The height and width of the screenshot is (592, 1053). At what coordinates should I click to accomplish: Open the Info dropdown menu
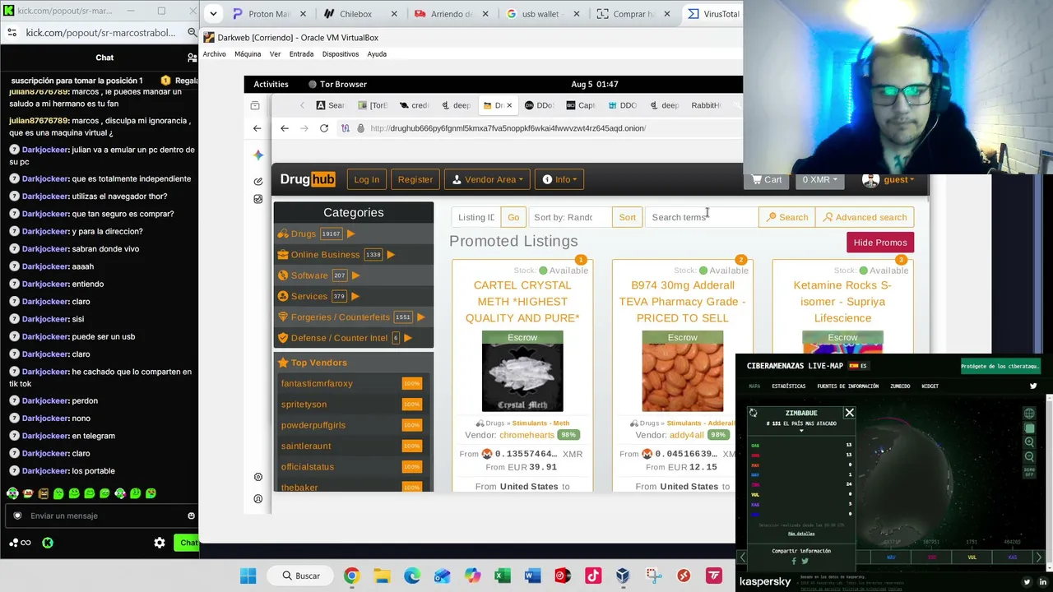click(559, 179)
